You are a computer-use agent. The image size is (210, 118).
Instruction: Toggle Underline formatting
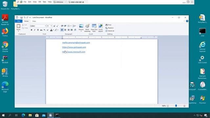[x=38, y=30]
